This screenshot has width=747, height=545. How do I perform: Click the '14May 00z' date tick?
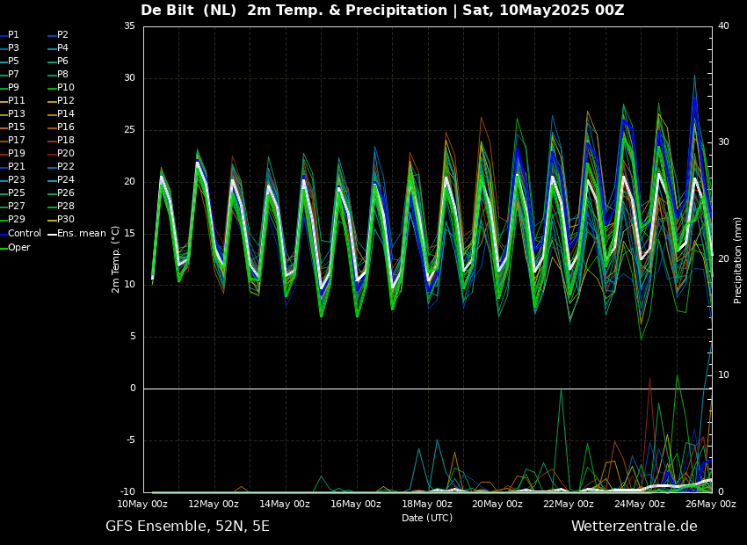(x=286, y=504)
